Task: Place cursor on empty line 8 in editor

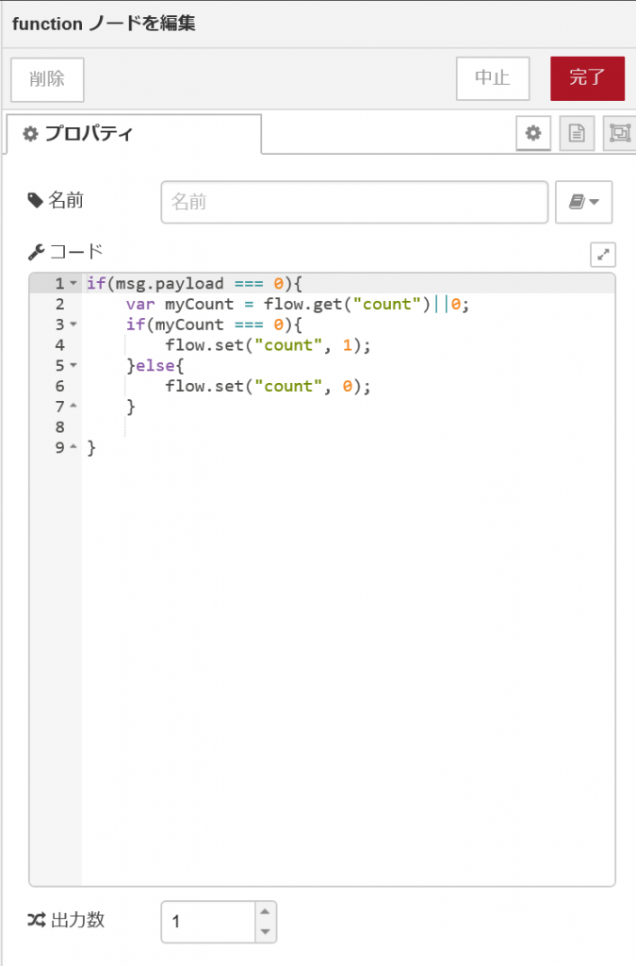Action: click(x=283, y=427)
